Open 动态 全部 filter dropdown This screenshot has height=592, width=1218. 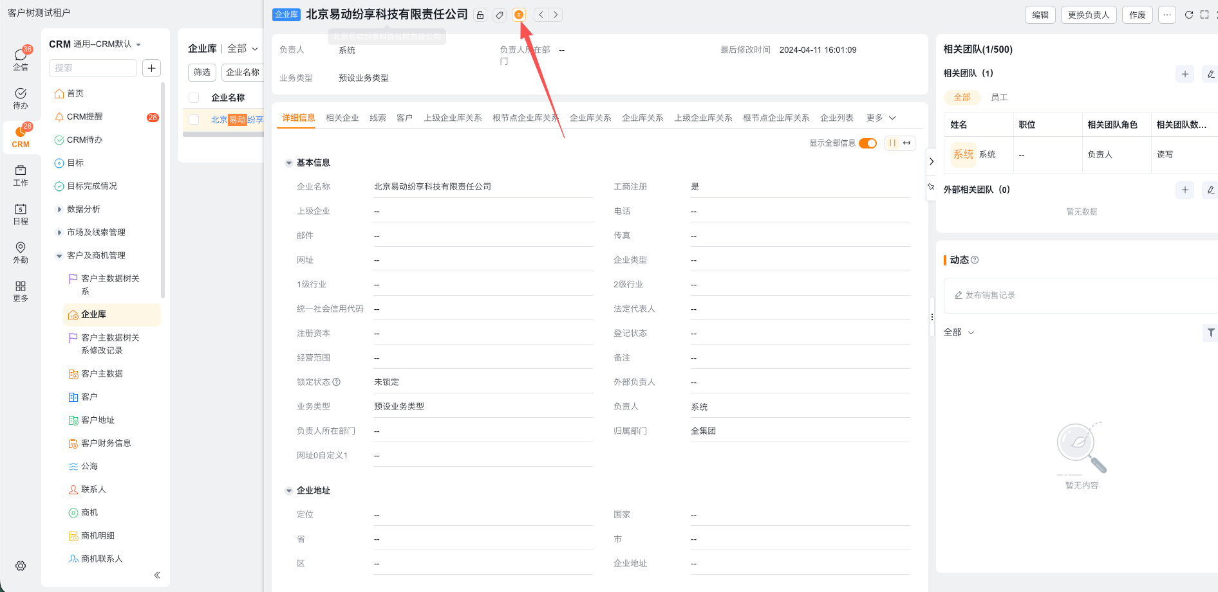click(959, 332)
